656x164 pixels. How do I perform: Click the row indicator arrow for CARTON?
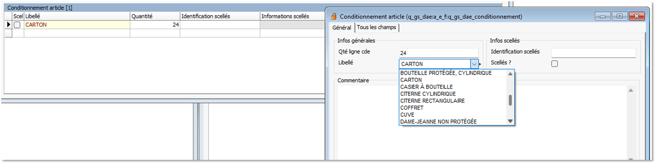9,25
